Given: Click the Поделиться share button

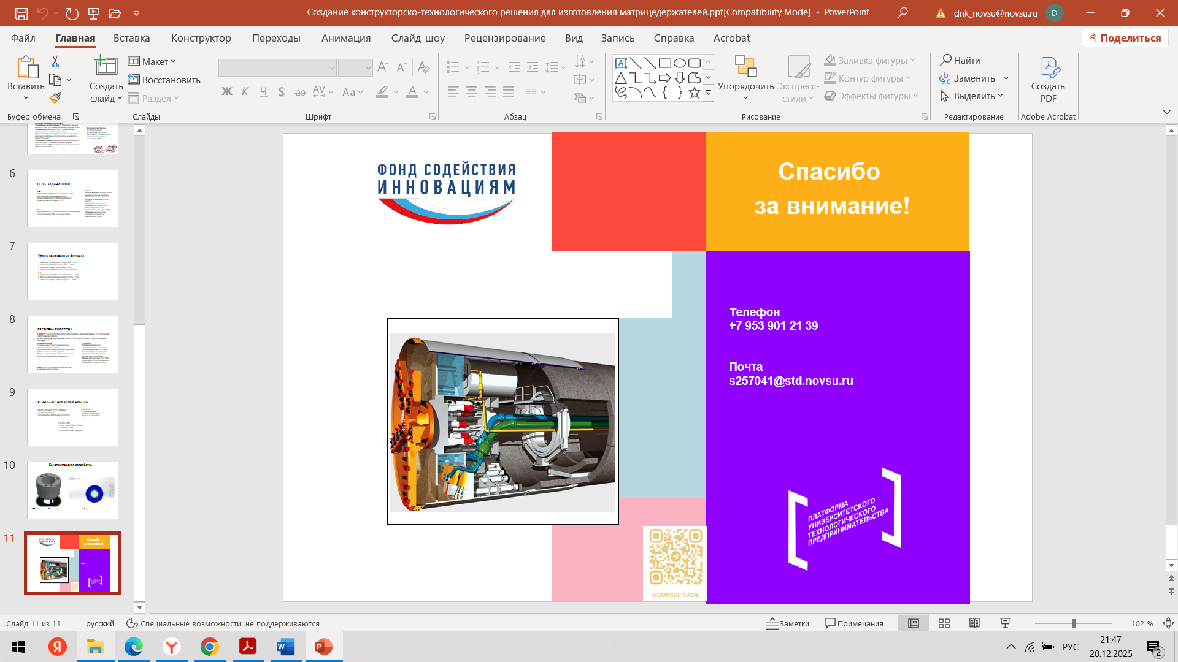Looking at the screenshot, I should pyautogui.click(x=1125, y=38).
